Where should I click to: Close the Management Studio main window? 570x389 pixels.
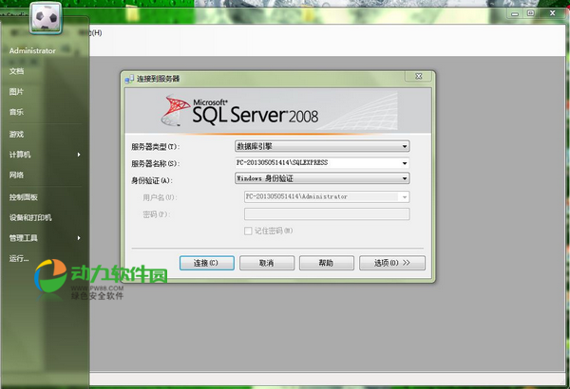pos(553,13)
